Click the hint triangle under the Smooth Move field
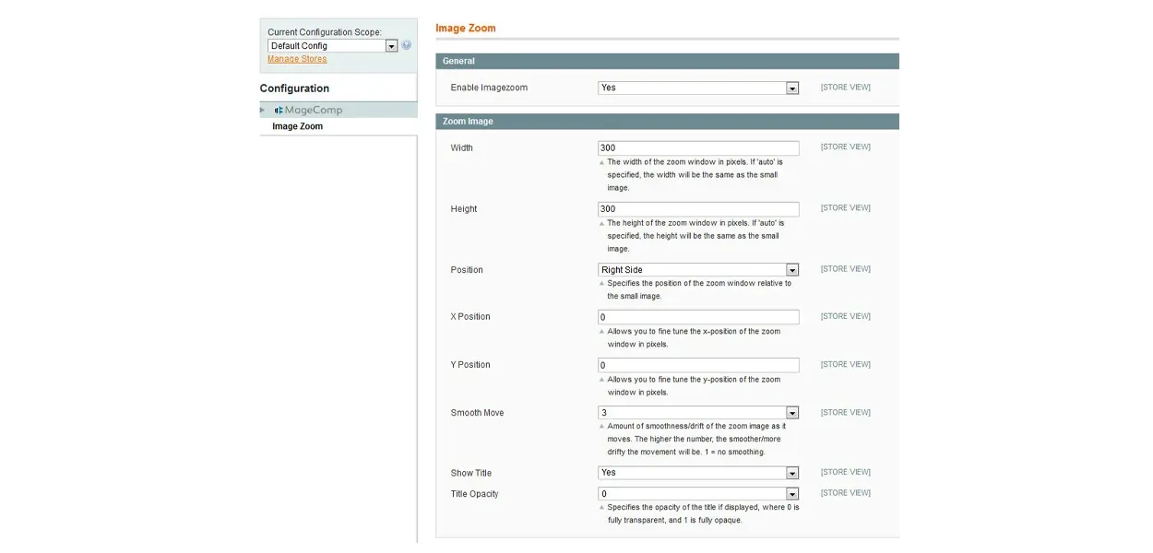Screen dimensions: 1153x553 pos(602,427)
